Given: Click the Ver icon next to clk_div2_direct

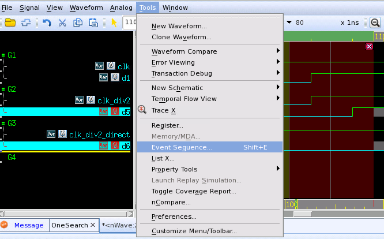Looking at the screenshot, I should point(51,134).
